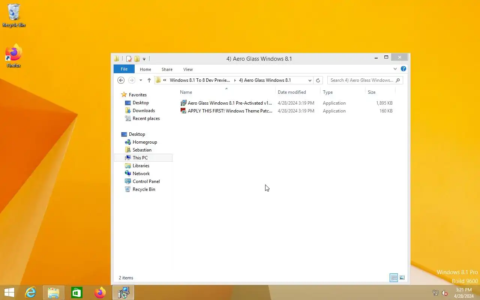Image resolution: width=480 pixels, height=300 pixels.
Task: Open the Windows Store taskbar icon
Action: tap(77, 292)
